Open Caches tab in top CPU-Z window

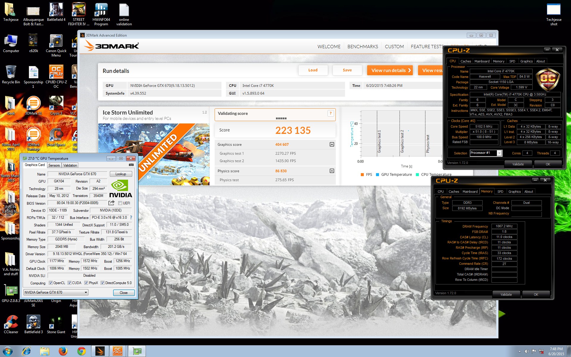pos(466,61)
